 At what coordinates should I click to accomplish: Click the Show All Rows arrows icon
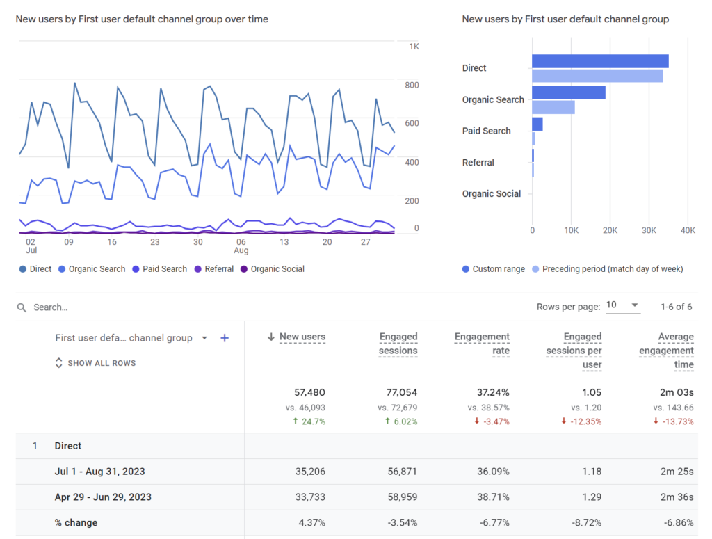(x=58, y=363)
